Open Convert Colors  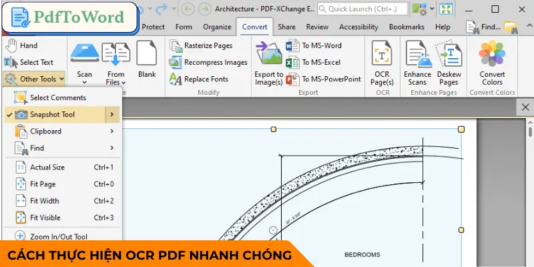[492, 63]
